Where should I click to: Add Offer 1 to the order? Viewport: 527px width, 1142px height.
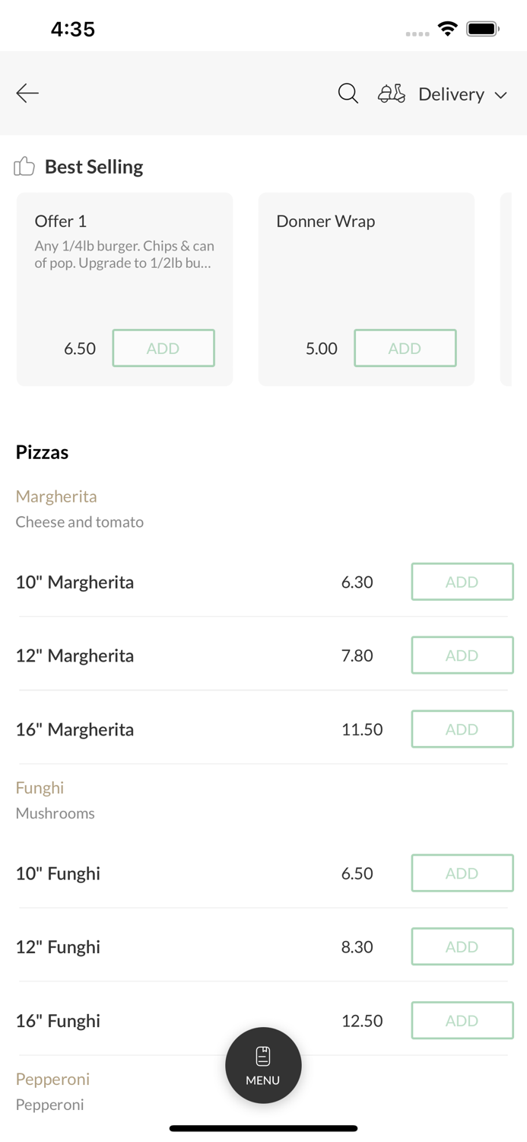[x=163, y=348]
